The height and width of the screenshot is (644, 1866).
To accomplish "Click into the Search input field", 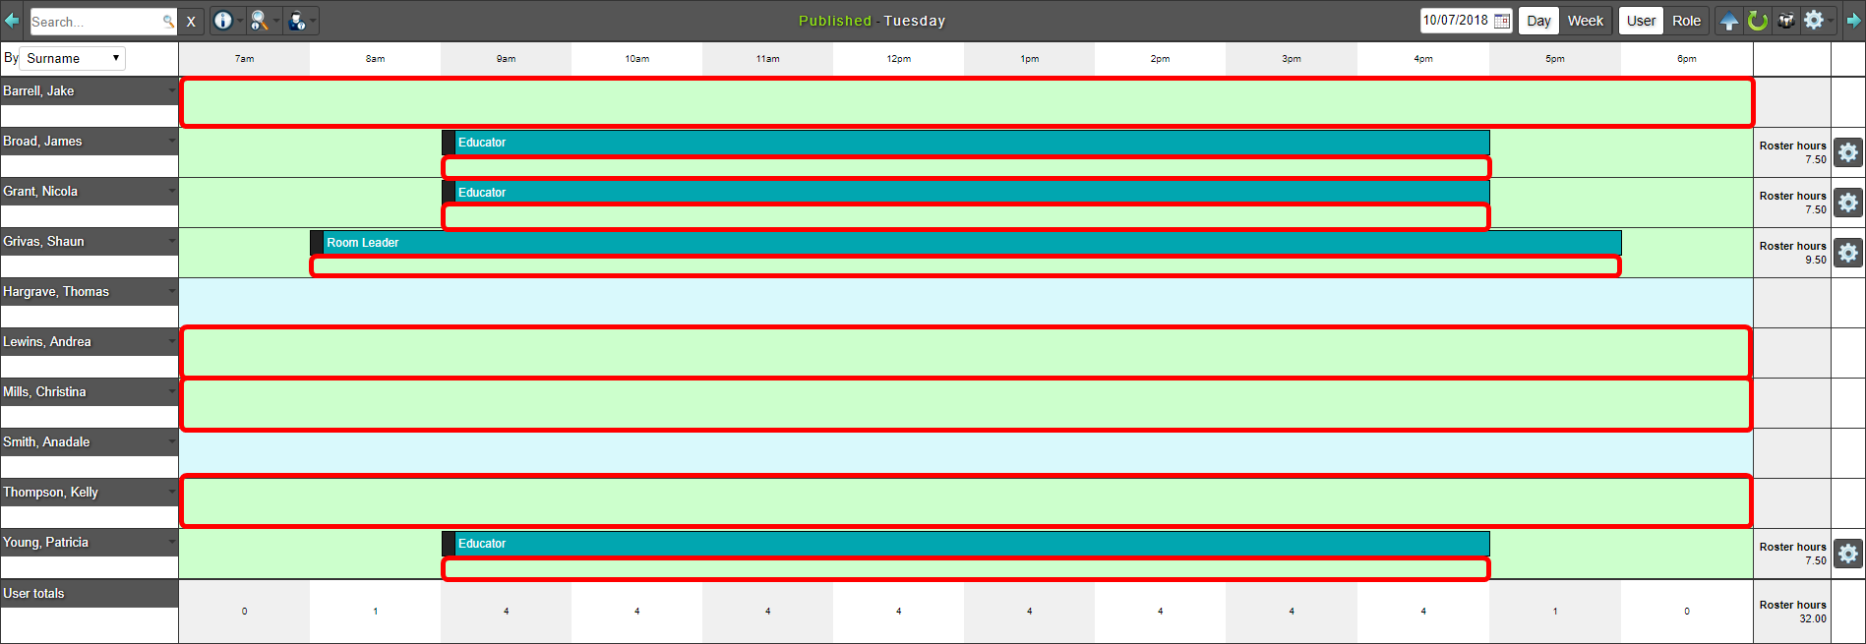I will 94,21.
